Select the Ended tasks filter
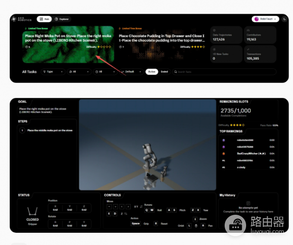This screenshot has height=245, width=293. [x=165, y=72]
